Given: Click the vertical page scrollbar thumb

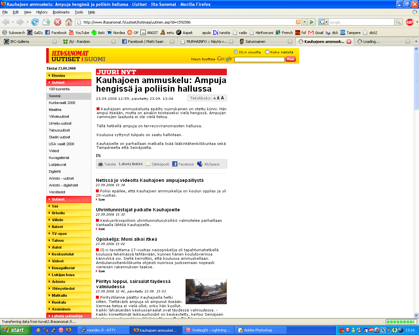Looking at the screenshot, I should pyautogui.click(x=416, y=80).
